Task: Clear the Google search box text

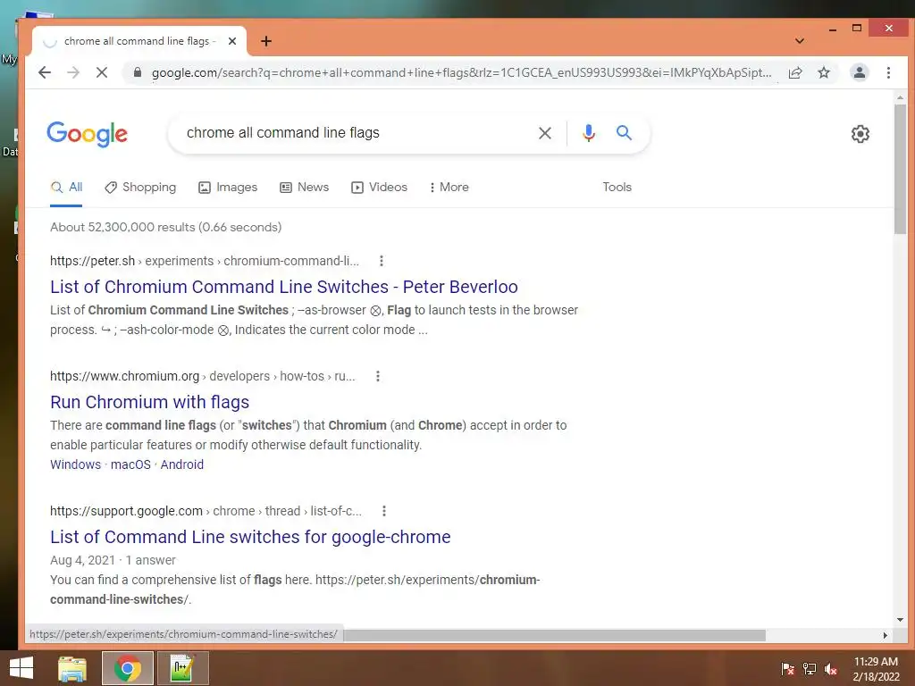Action: 544,133
